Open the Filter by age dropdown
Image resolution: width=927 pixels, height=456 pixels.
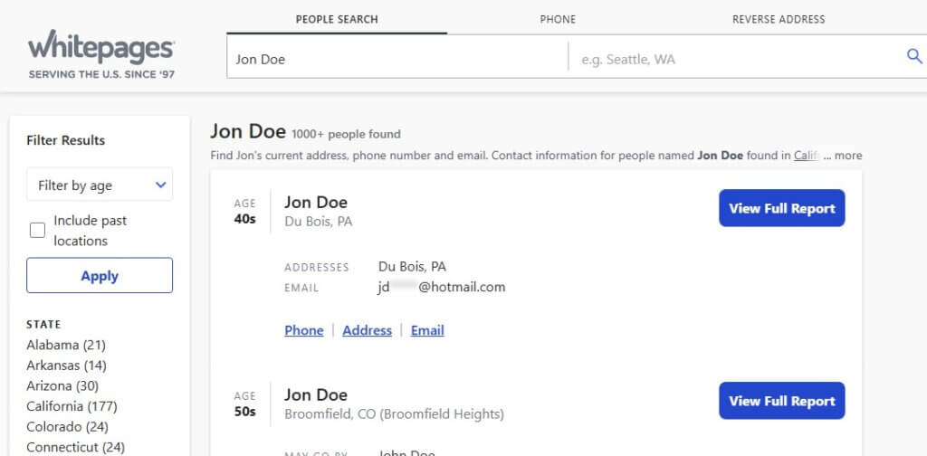click(x=100, y=185)
